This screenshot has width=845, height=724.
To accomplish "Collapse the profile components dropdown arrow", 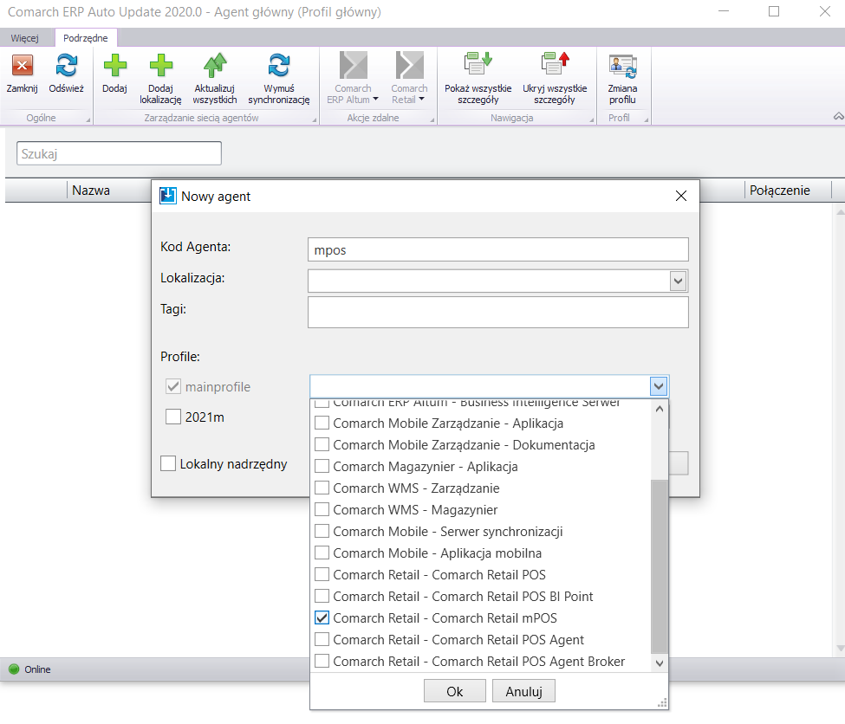I will point(659,386).
